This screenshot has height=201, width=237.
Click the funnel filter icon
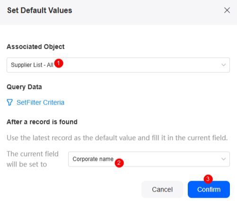pos(9,102)
